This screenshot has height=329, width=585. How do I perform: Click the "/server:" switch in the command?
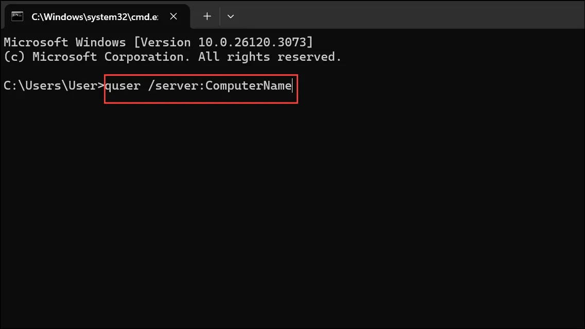(177, 86)
